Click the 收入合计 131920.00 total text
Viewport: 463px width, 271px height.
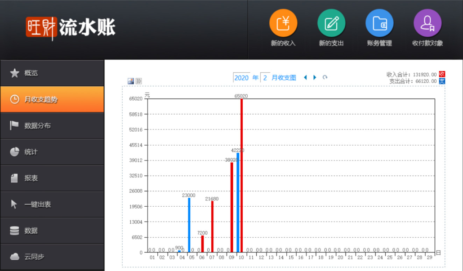pos(411,75)
